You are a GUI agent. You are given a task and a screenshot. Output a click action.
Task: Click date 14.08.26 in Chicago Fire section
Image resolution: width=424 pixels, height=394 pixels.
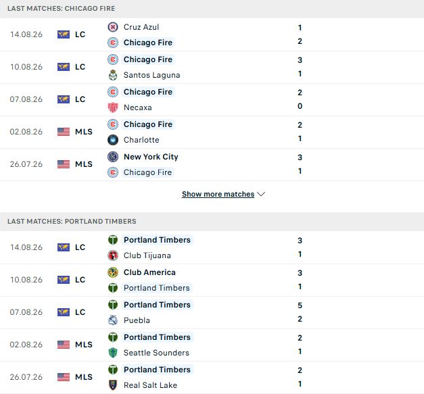(x=26, y=34)
